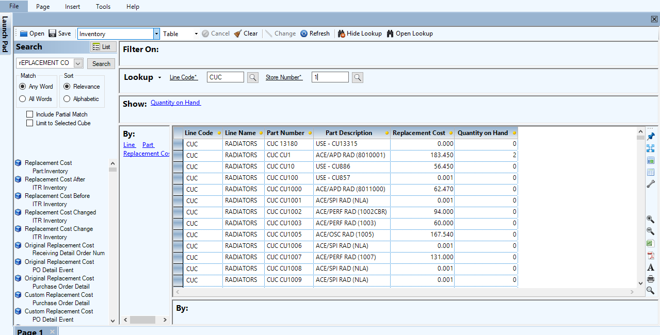Export the table as PDF
Screen dimensions: 660x335
pyautogui.click(x=650, y=255)
